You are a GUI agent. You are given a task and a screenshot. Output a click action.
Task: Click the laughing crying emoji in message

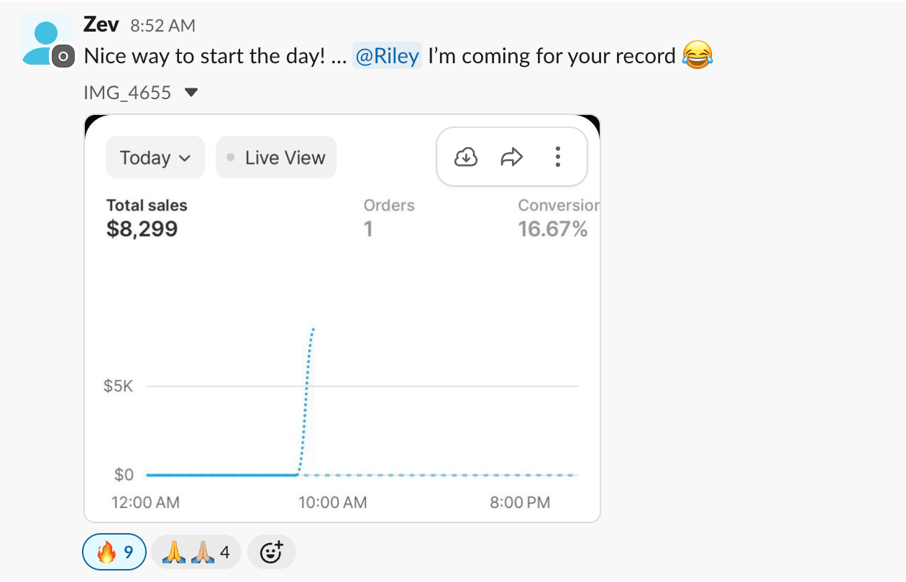(x=697, y=56)
